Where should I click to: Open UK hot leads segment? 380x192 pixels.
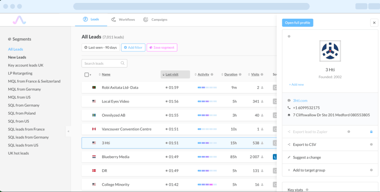(x=18, y=153)
